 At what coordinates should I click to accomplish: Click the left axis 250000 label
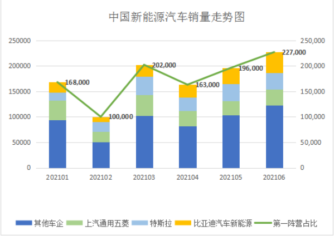(20, 41)
